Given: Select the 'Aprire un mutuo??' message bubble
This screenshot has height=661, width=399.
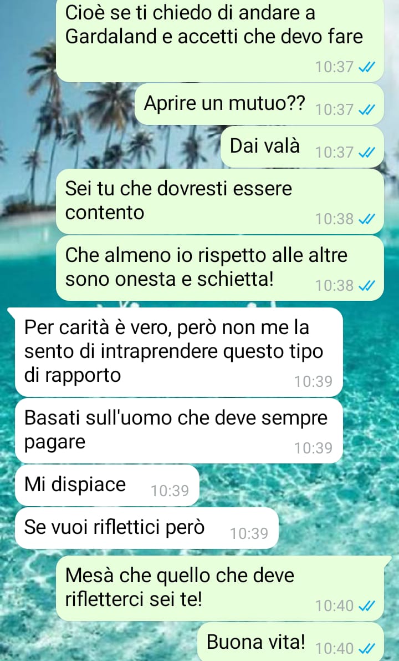Looking at the screenshot, I should tap(259, 104).
